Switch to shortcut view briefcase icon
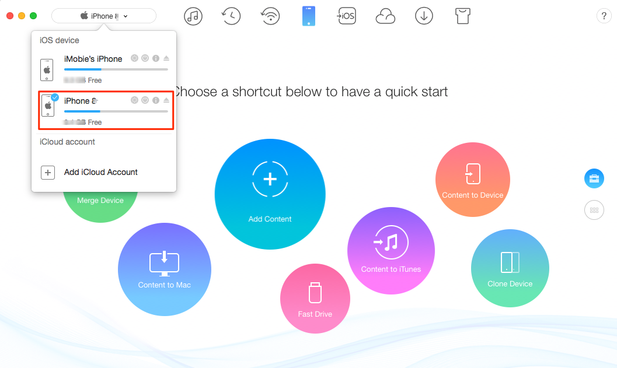Image resolution: width=617 pixels, height=368 pixels. click(x=594, y=178)
